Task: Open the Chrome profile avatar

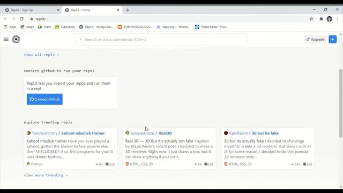Action: [x=330, y=19]
